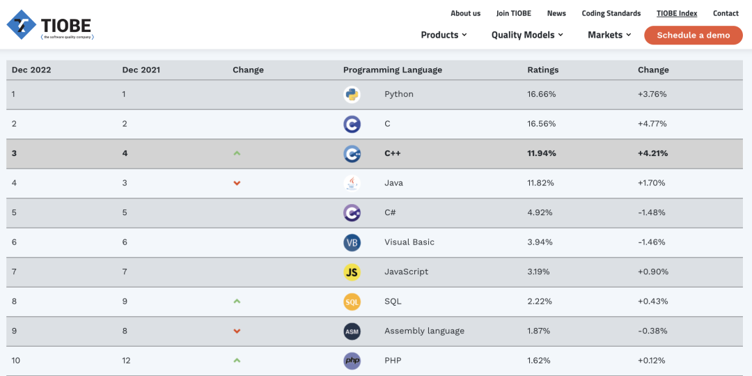Click the Visual Basic VB icon
Image resolution: width=752 pixels, height=376 pixels.
pos(352,242)
